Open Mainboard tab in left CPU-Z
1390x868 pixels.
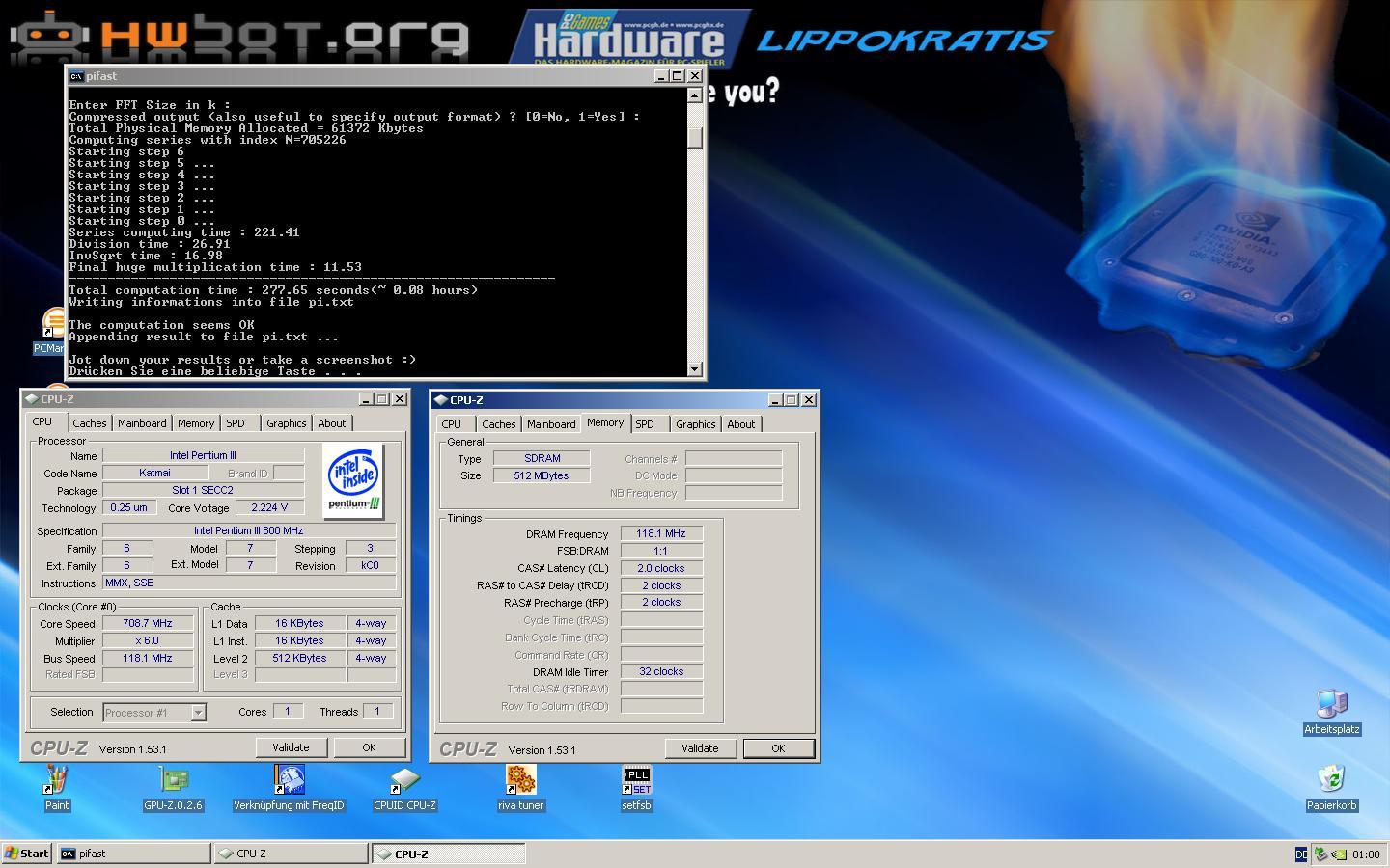[x=142, y=423]
